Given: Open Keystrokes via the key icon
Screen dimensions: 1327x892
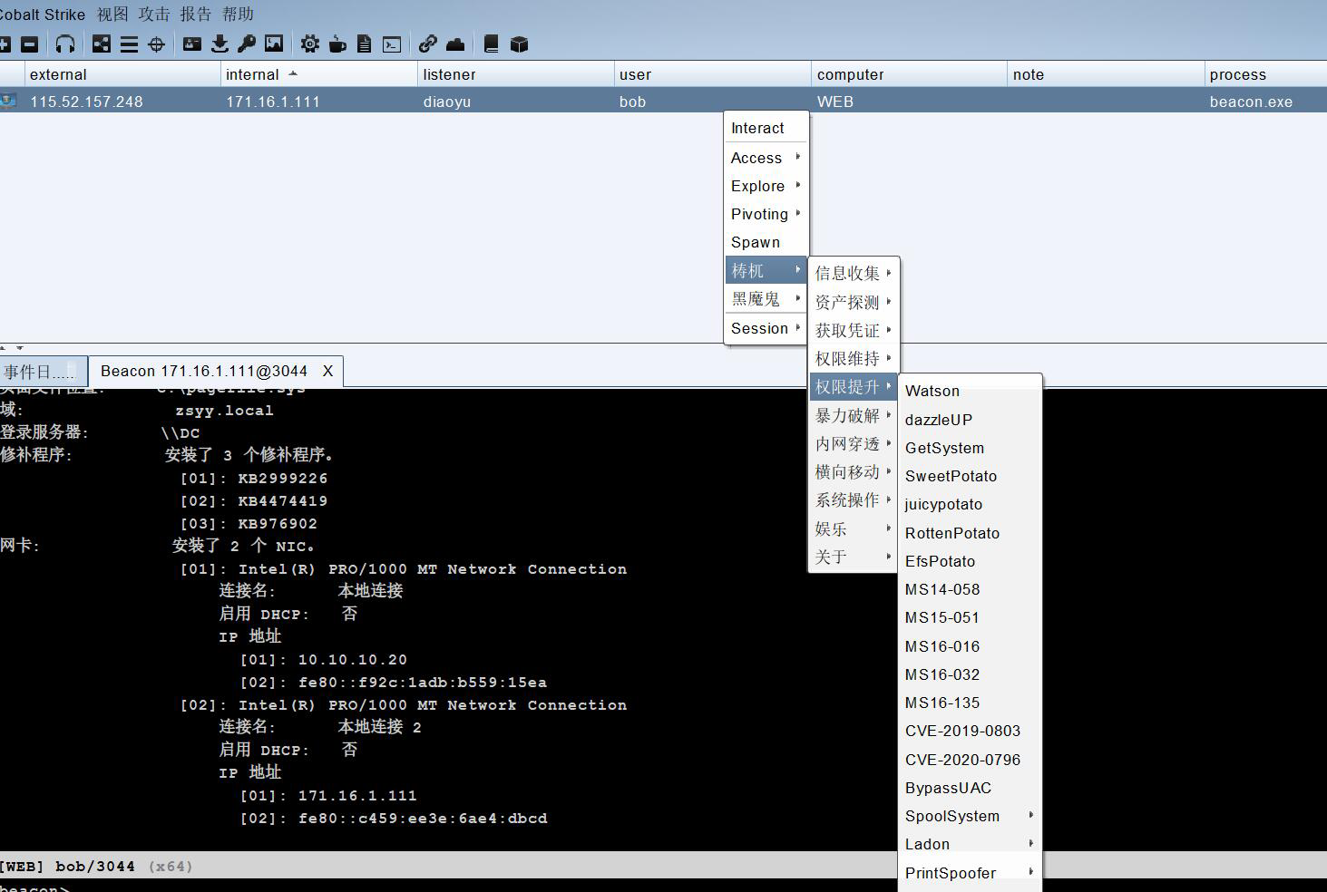Looking at the screenshot, I should click(247, 44).
